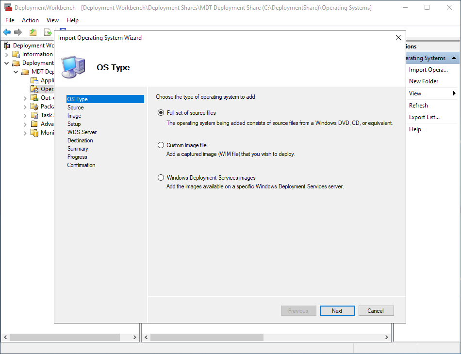This screenshot has width=461, height=354.
Task: Click the Packages node icon in tree
Action: [x=34, y=107]
